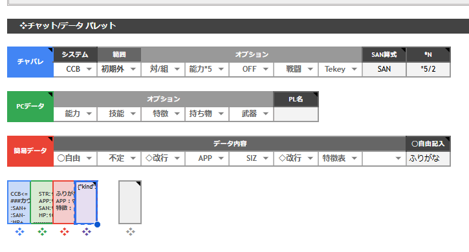Click the green diamond icon under the STR data cell
This screenshot has height=252, width=469.
click(42, 232)
